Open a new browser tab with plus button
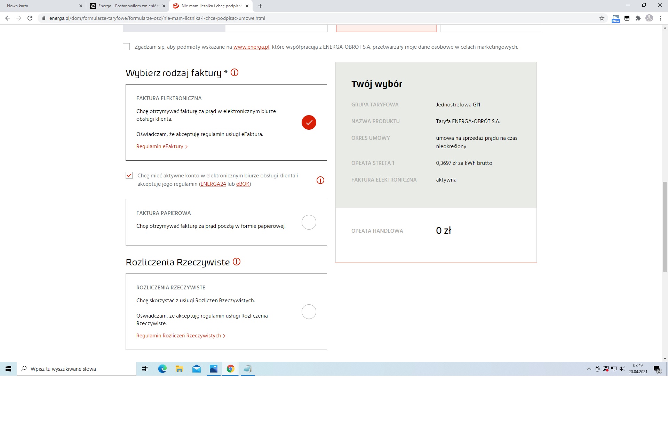The height and width of the screenshot is (424, 668). (260, 6)
